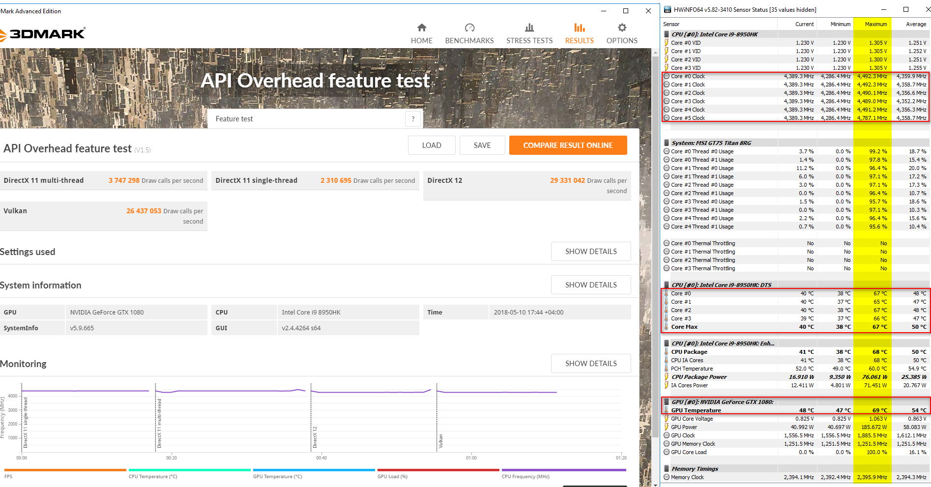Viewport: 931px width, 487px height.
Task: Click thermometer icon of GPU Temperature row
Action: click(x=667, y=410)
